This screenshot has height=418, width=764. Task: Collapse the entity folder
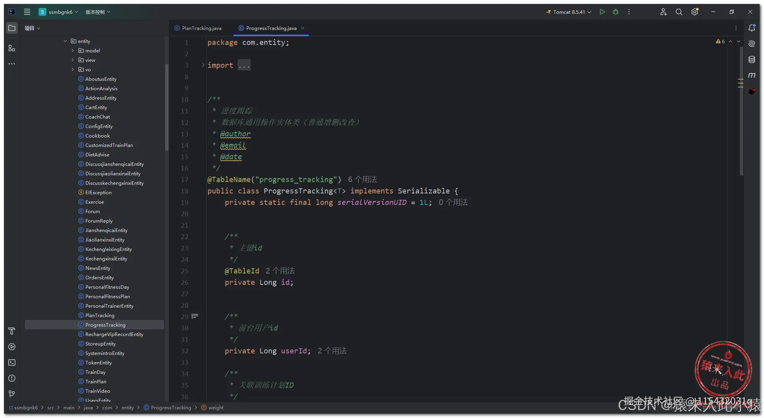click(65, 41)
